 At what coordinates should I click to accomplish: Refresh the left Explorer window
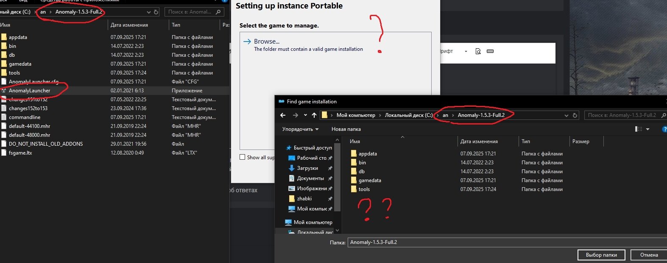[156, 12]
